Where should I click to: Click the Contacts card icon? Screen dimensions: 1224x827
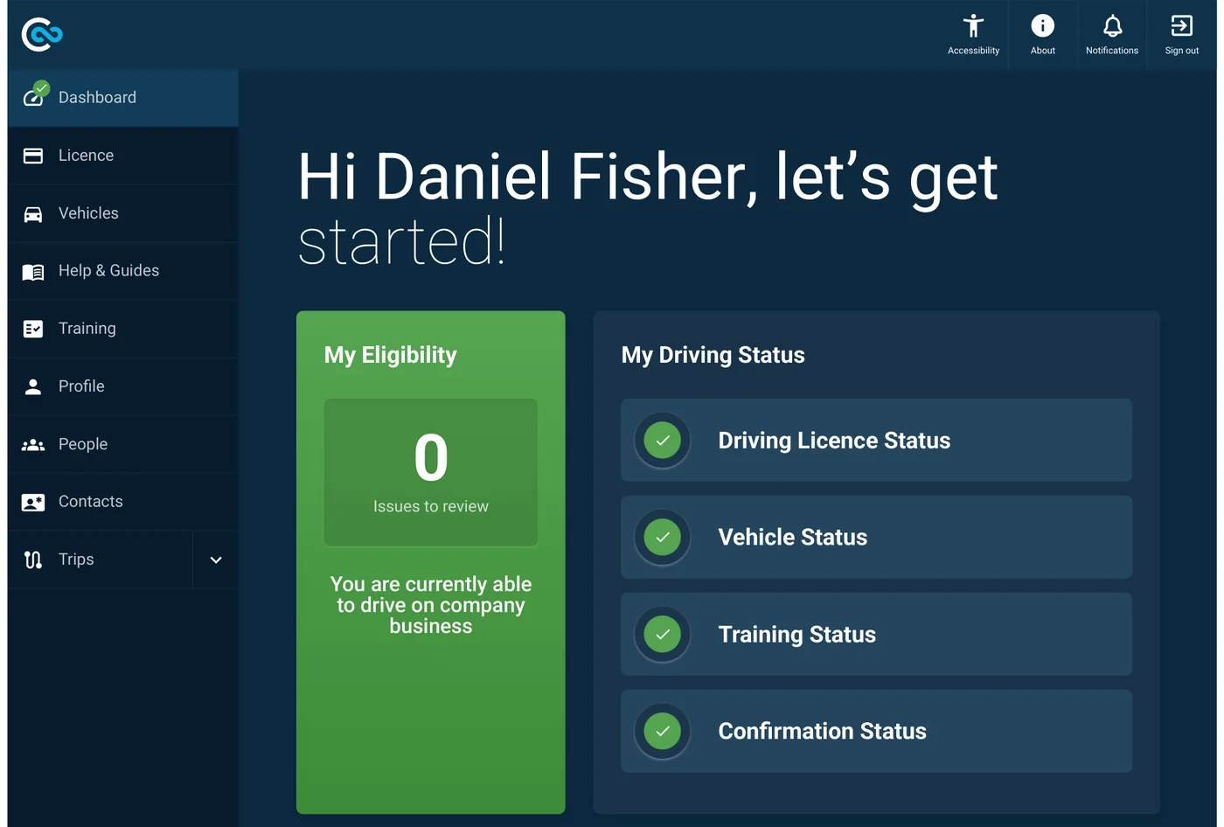point(33,503)
